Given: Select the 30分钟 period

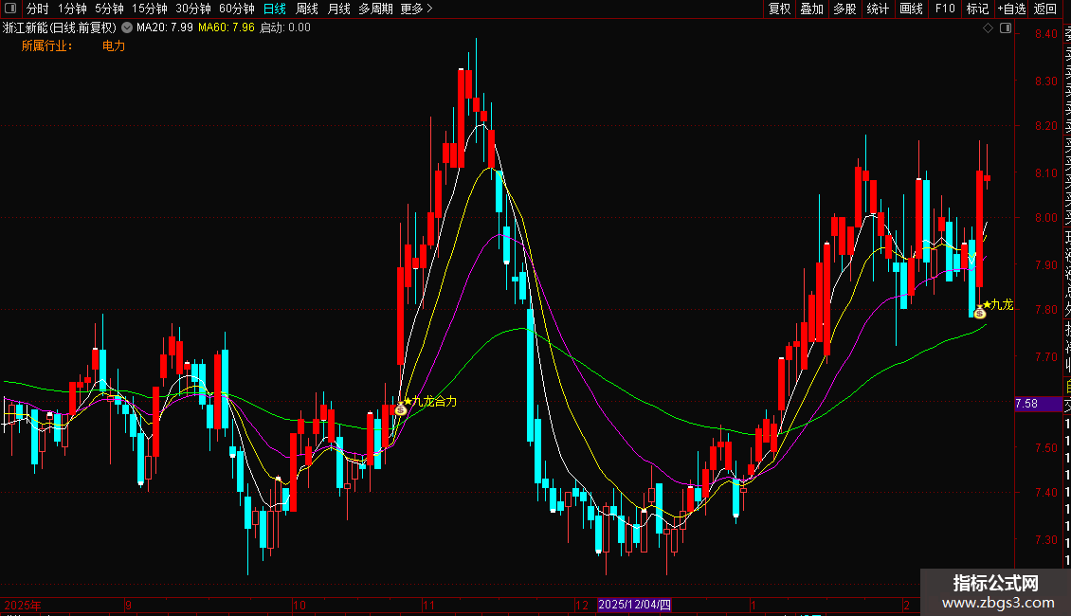Looking at the screenshot, I should [x=193, y=9].
